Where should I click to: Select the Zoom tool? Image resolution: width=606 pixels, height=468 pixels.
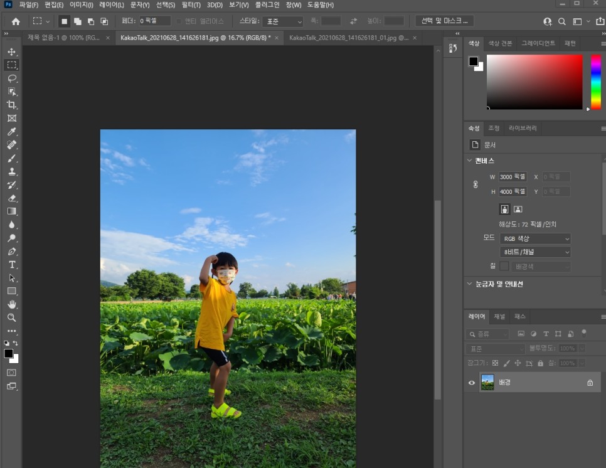tap(11, 317)
